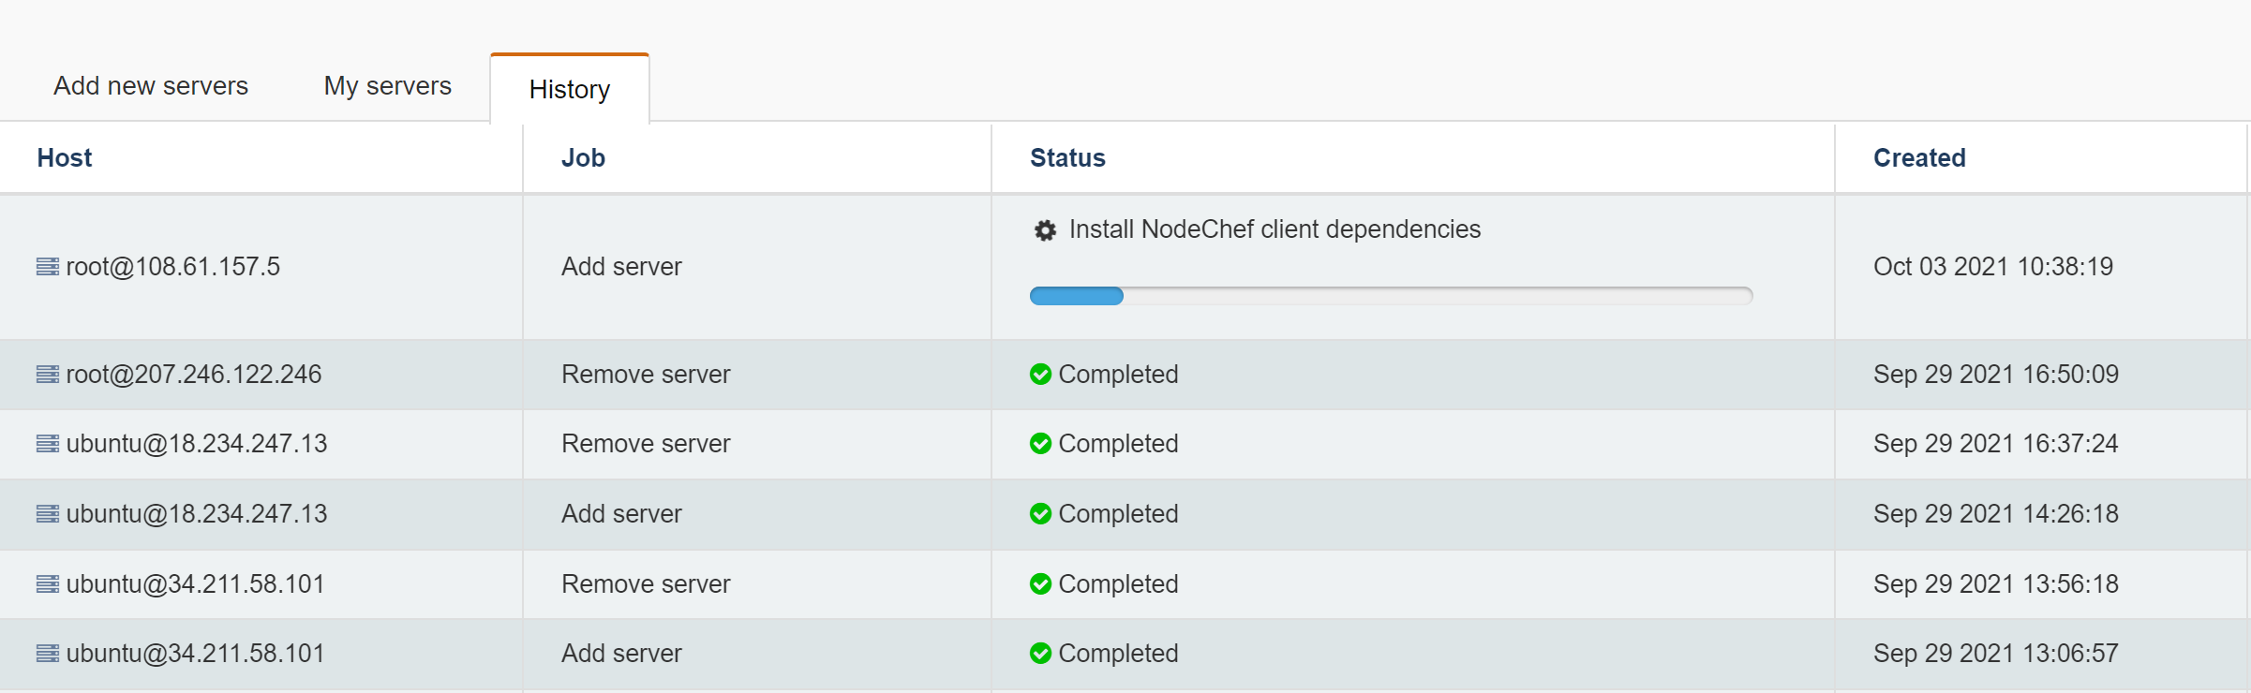Click Add server job for root@108.61.157.5
Image resolution: width=2251 pixels, height=693 pixels.
point(621,267)
